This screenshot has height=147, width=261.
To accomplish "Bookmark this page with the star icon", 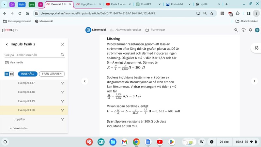I will (212, 13).
